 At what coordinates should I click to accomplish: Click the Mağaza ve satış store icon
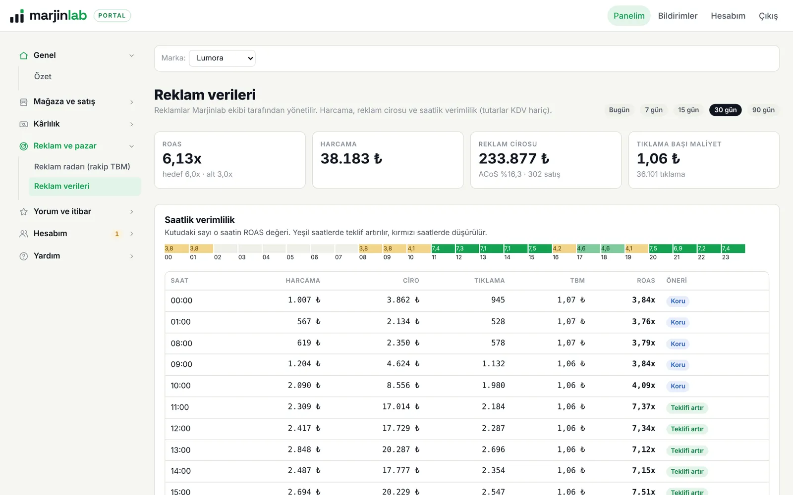pos(23,102)
